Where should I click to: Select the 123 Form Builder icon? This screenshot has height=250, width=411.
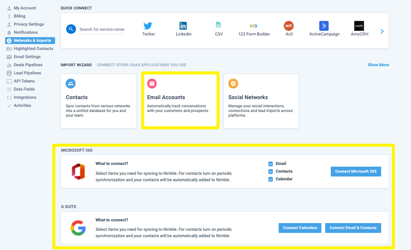pos(254,25)
